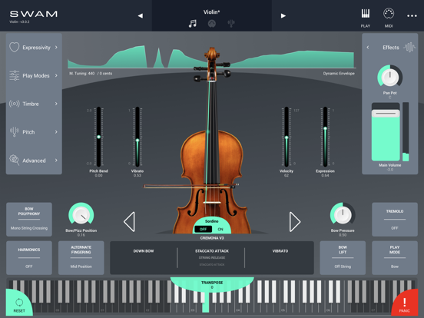This screenshot has height=318, width=424.
Task: Click the CREMONA V3 model label
Action: (x=212, y=238)
